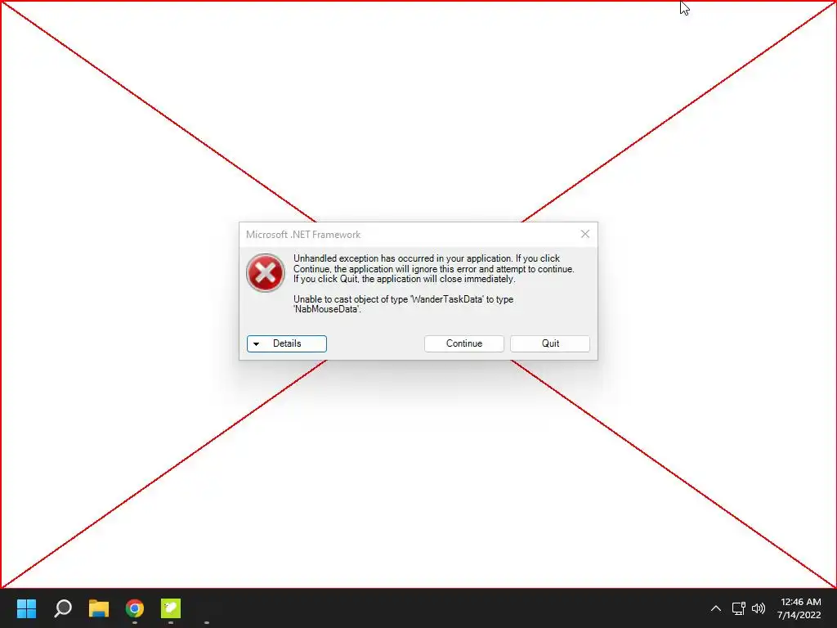Open File Explorer from the taskbar
This screenshot has width=837, height=628.
click(99, 608)
